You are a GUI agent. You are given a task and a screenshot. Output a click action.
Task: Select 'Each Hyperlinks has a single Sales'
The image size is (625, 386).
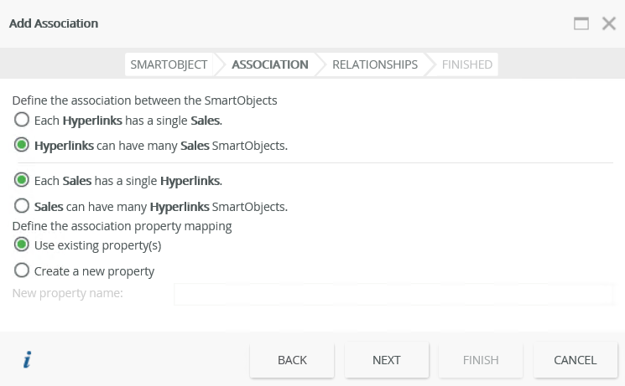click(x=22, y=120)
